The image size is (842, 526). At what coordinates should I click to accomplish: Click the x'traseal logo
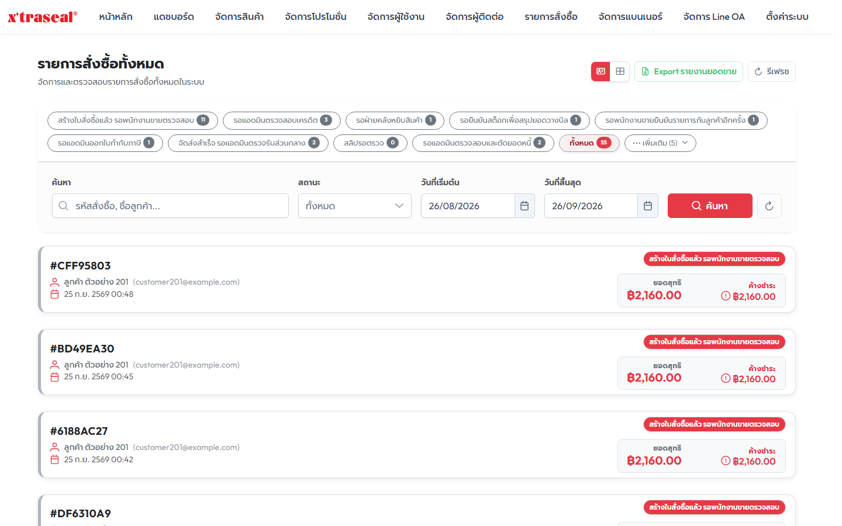[x=42, y=17]
